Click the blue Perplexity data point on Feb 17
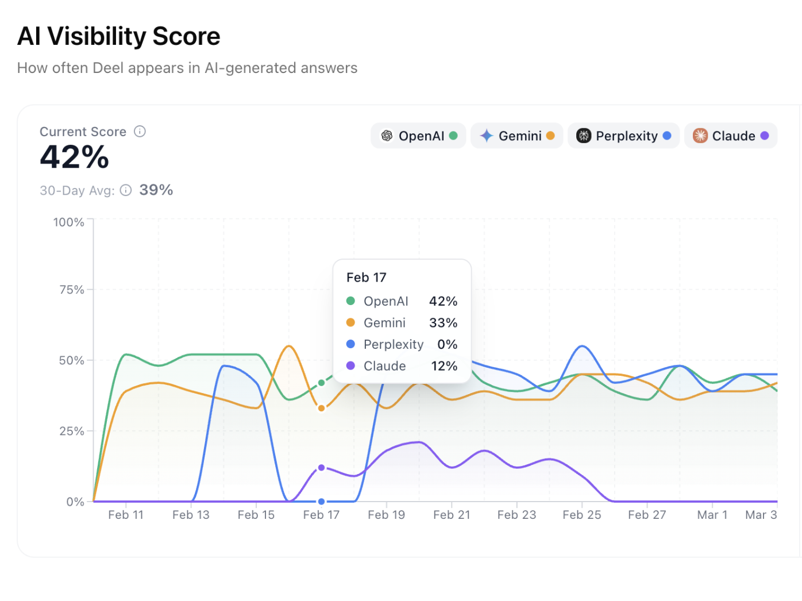The image size is (802, 601). point(322,502)
